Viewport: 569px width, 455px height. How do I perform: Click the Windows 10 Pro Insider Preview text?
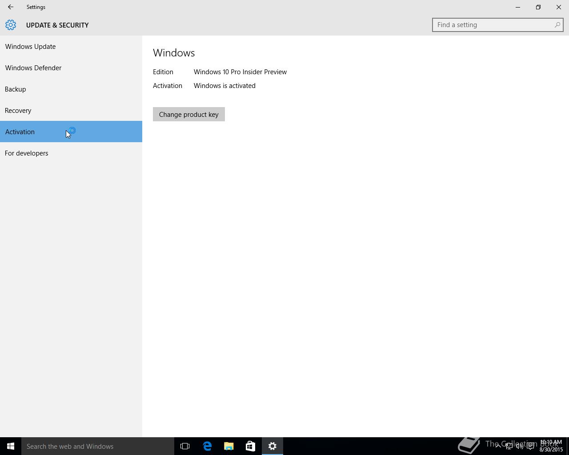240,72
